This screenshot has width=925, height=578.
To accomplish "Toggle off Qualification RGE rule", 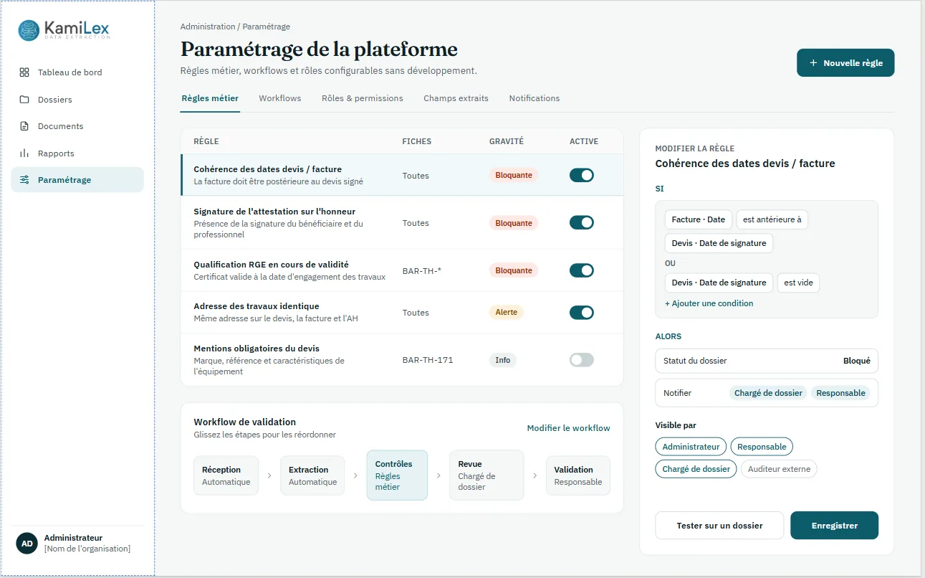I will (x=582, y=270).
